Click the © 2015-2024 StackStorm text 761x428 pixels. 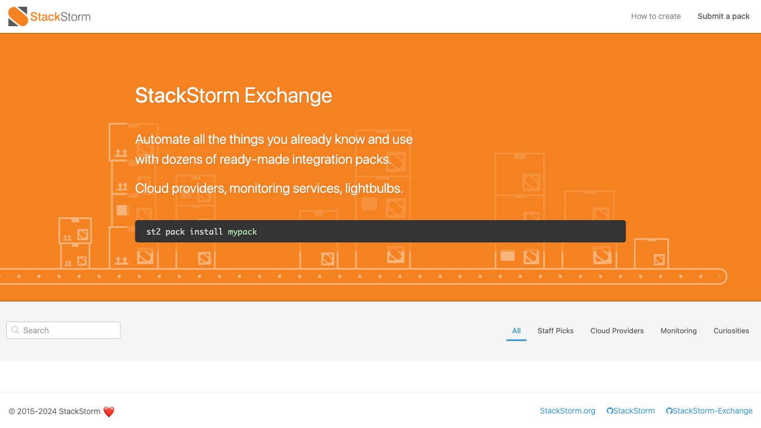55,411
